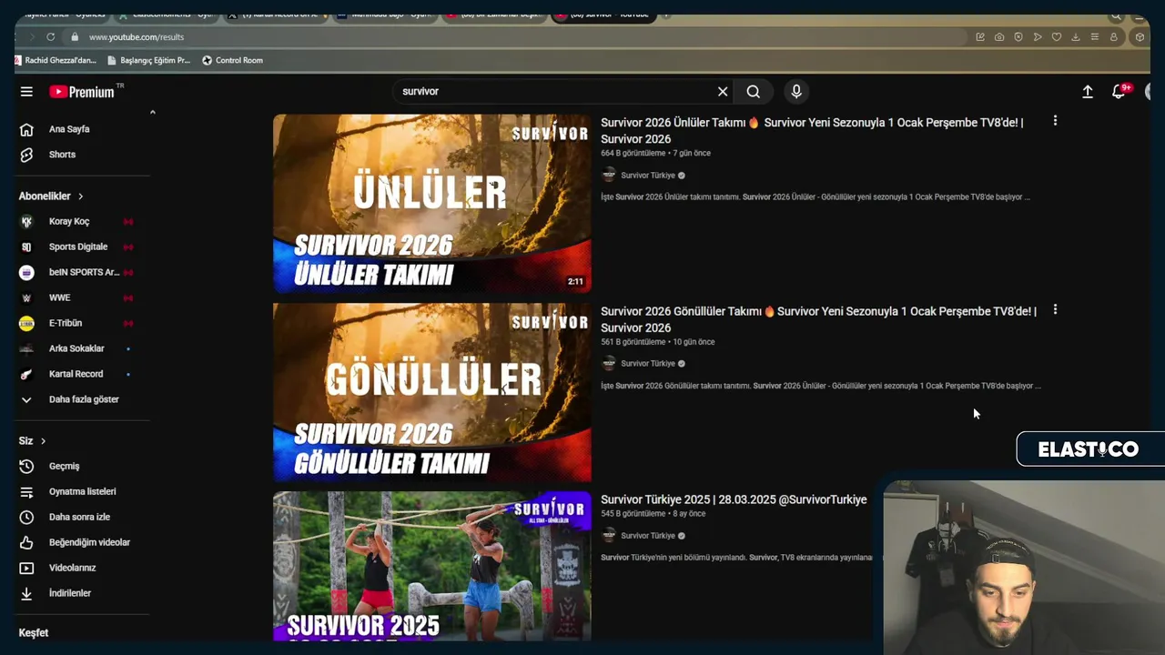
Task: Bookmark page with the heart icon
Action: (1057, 37)
